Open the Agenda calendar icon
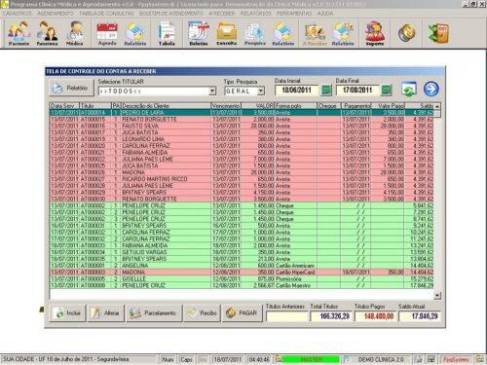Viewport: 487px width, 365px height. pyautogui.click(x=107, y=33)
